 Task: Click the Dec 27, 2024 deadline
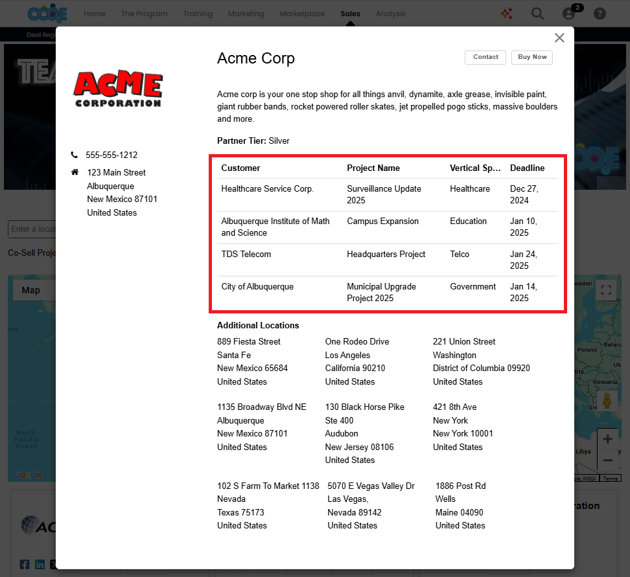pos(524,194)
